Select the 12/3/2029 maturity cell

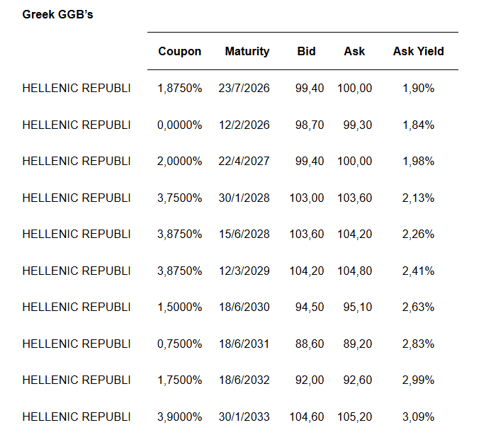point(244,271)
